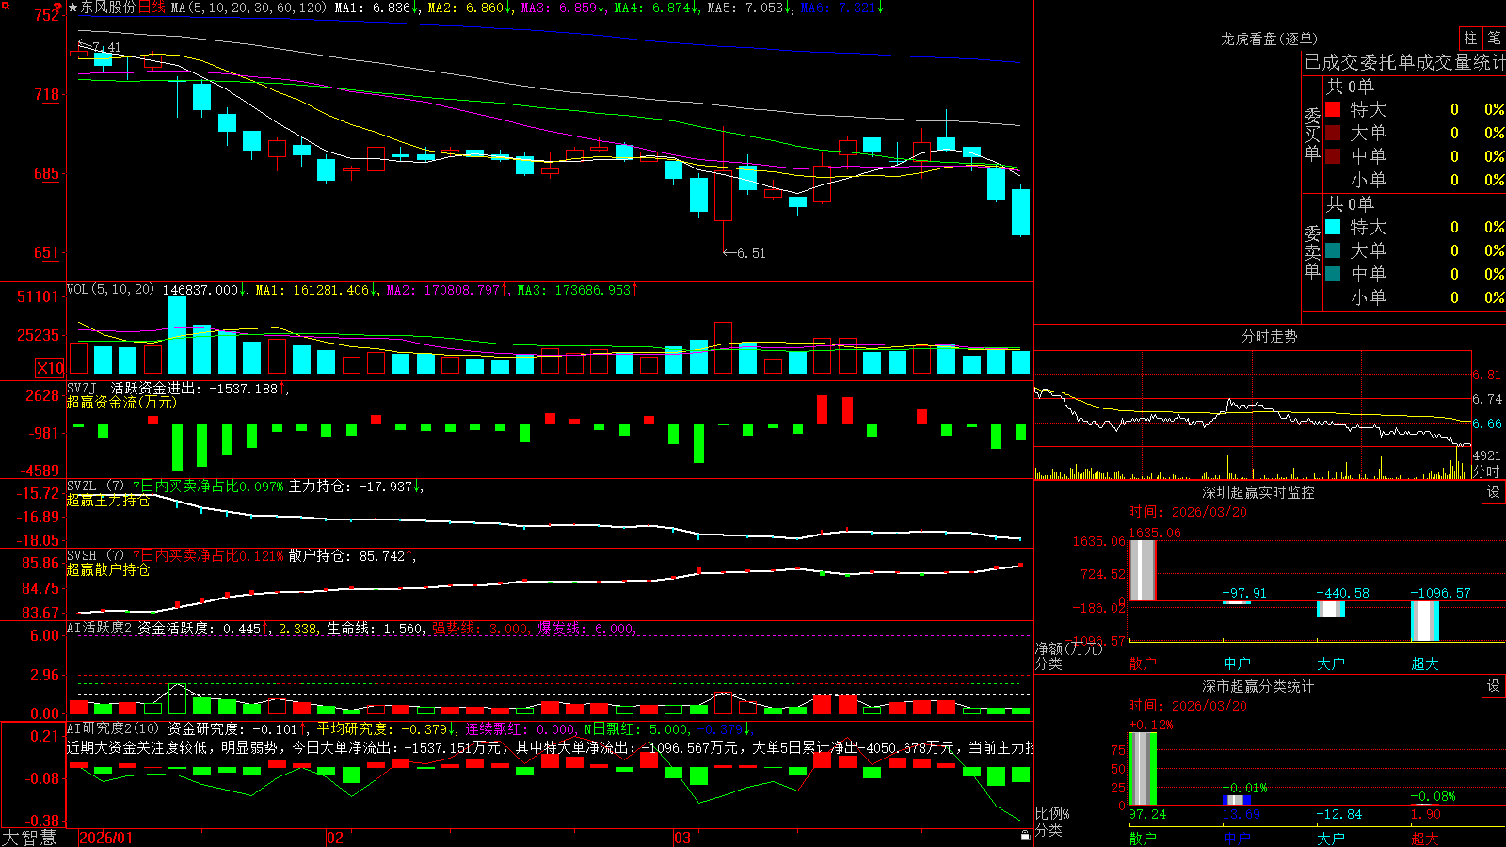Click the MA1: 6.836 value in header

click(x=376, y=8)
